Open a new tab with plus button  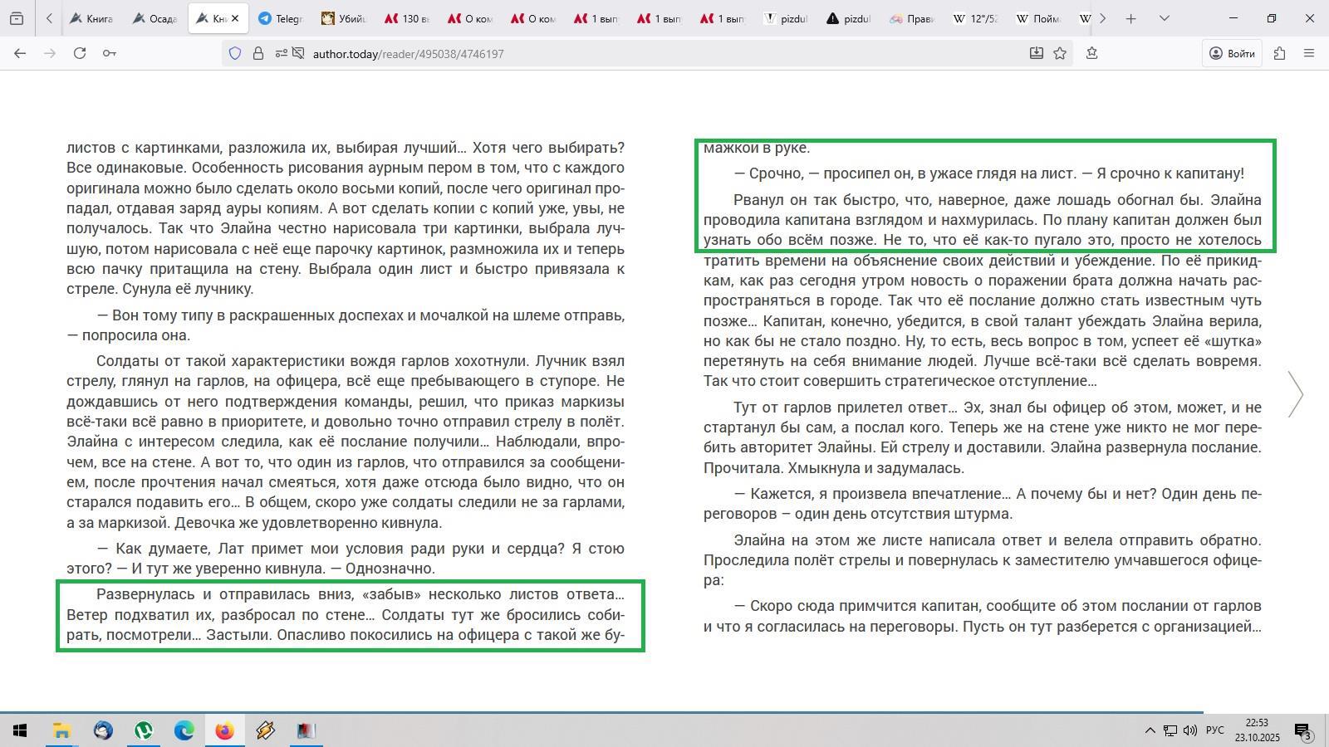tap(1130, 18)
